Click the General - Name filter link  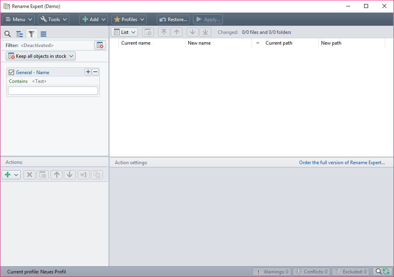[x=32, y=72]
